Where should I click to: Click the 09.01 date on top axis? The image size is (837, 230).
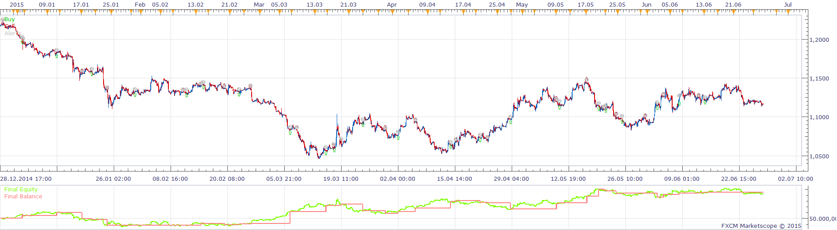point(47,4)
